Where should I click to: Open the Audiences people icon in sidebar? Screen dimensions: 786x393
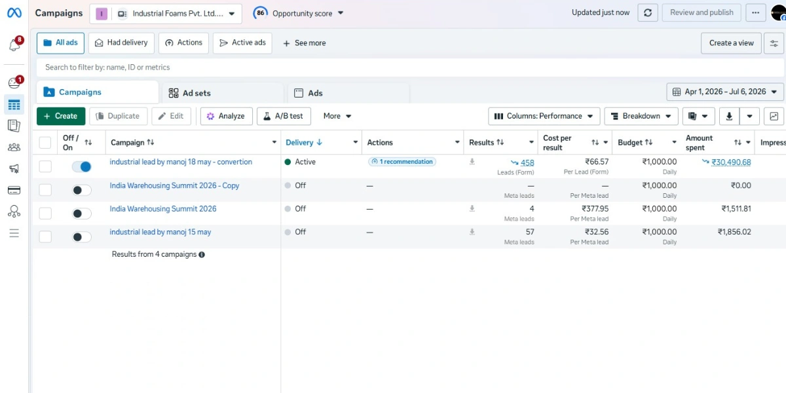(14, 147)
